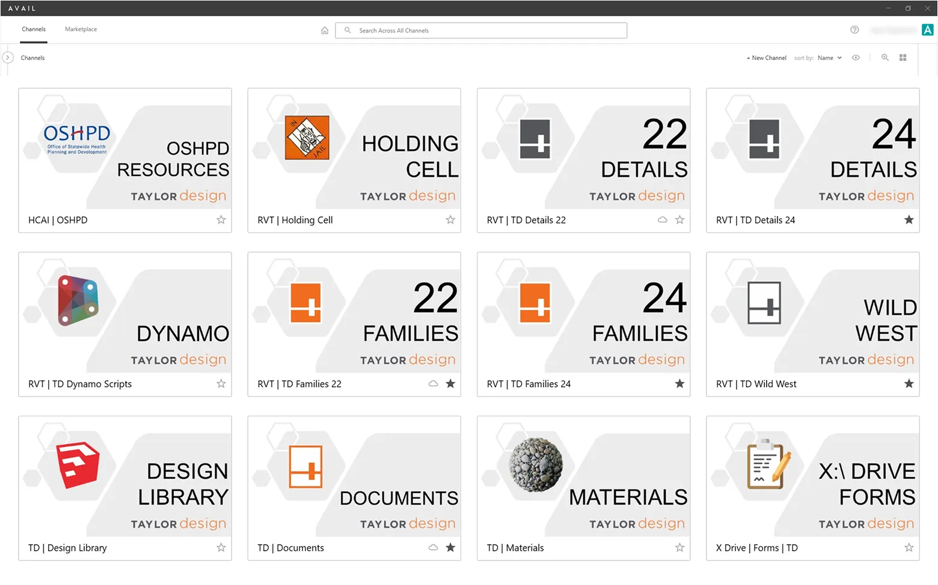Click the 'RVT | TD Details 24' title

pos(755,220)
